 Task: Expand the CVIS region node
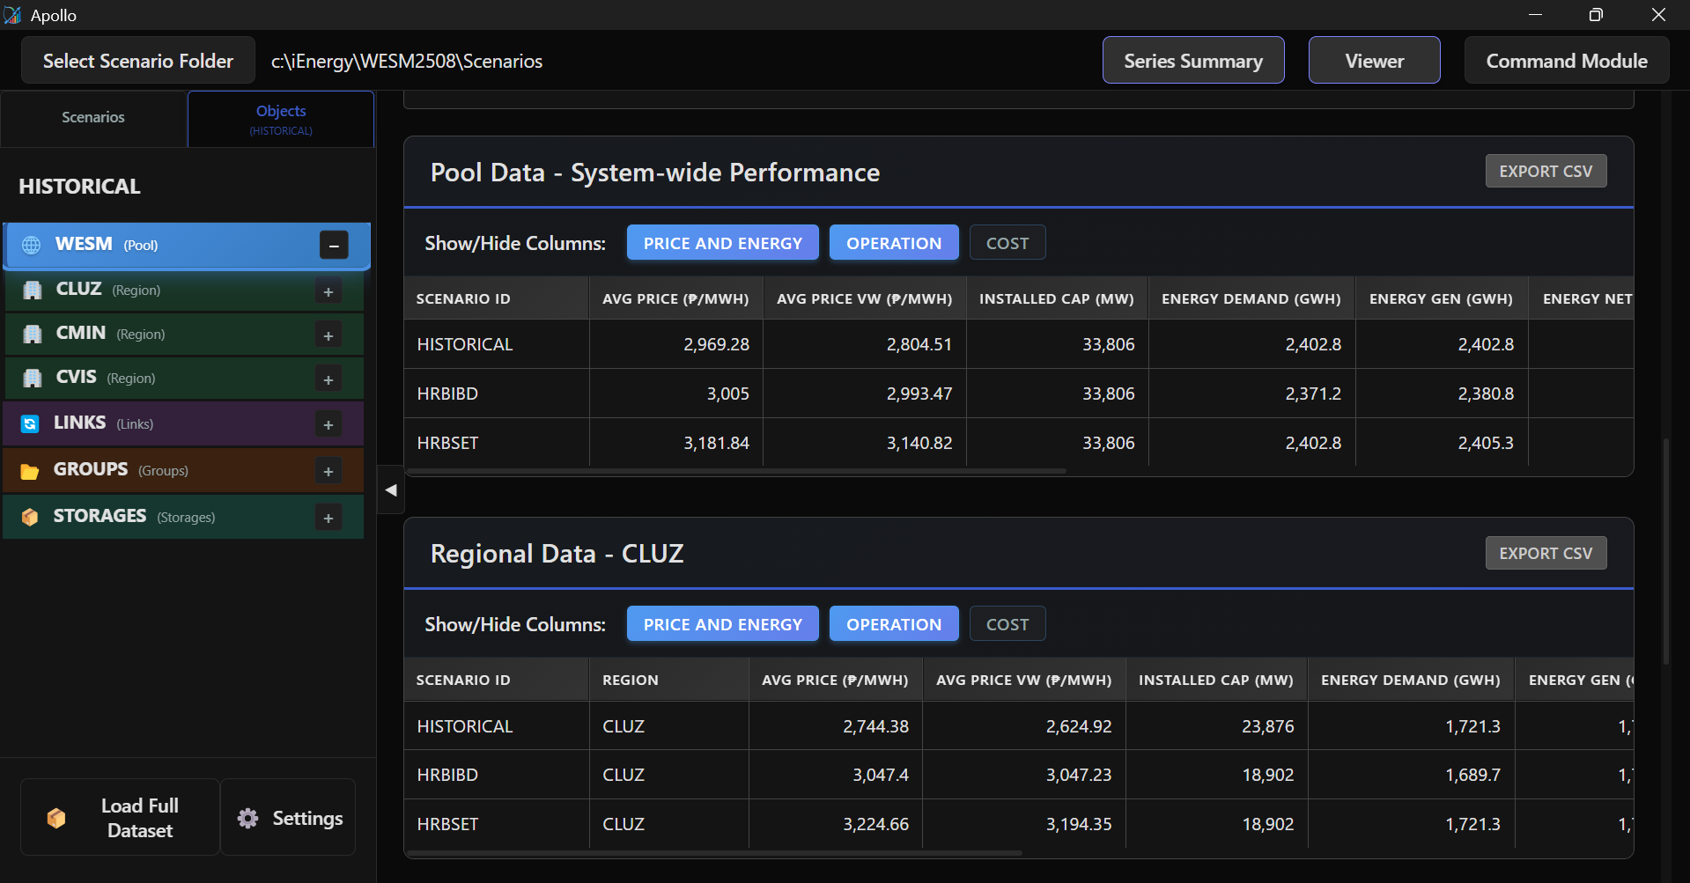(x=328, y=380)
